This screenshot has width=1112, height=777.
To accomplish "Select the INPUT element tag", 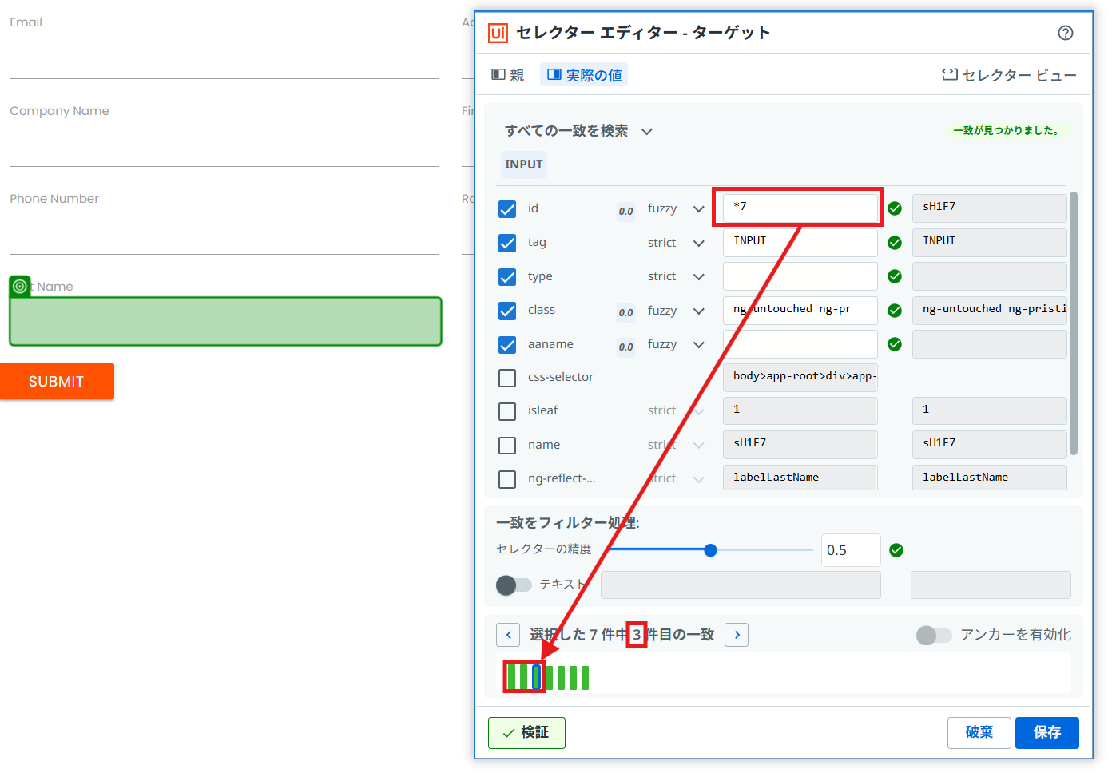I will coord(524,165).
